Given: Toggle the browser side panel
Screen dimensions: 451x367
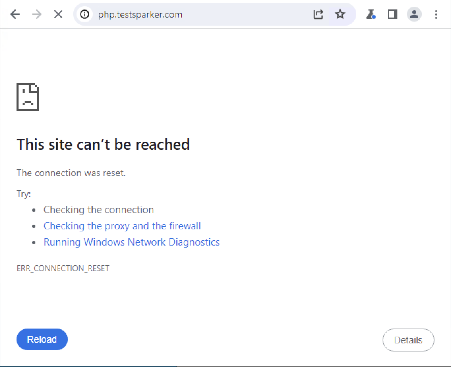Looking at the screenshot, I should (393, 15).
